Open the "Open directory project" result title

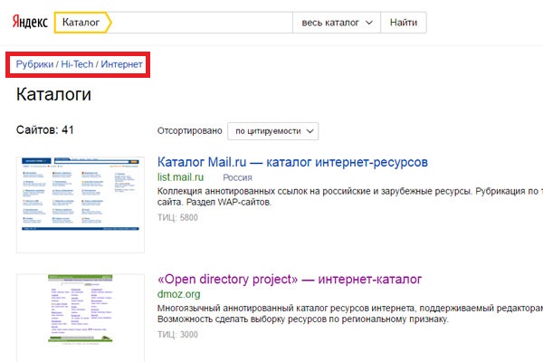pos(290,279)
